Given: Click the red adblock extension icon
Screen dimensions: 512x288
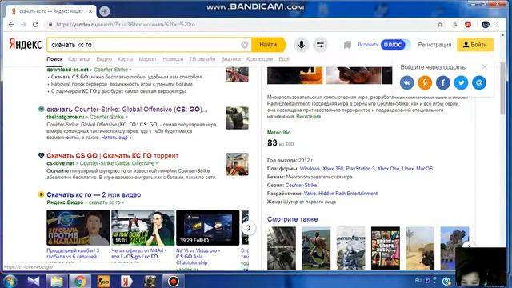Looking at the screenshot, I should (468, 25).
